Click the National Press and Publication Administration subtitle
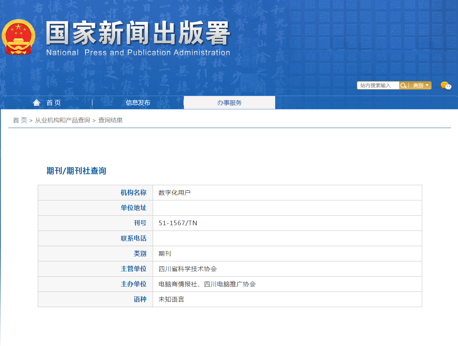The height and width of the screenshot is (346, 458). (x=138, y=53)
